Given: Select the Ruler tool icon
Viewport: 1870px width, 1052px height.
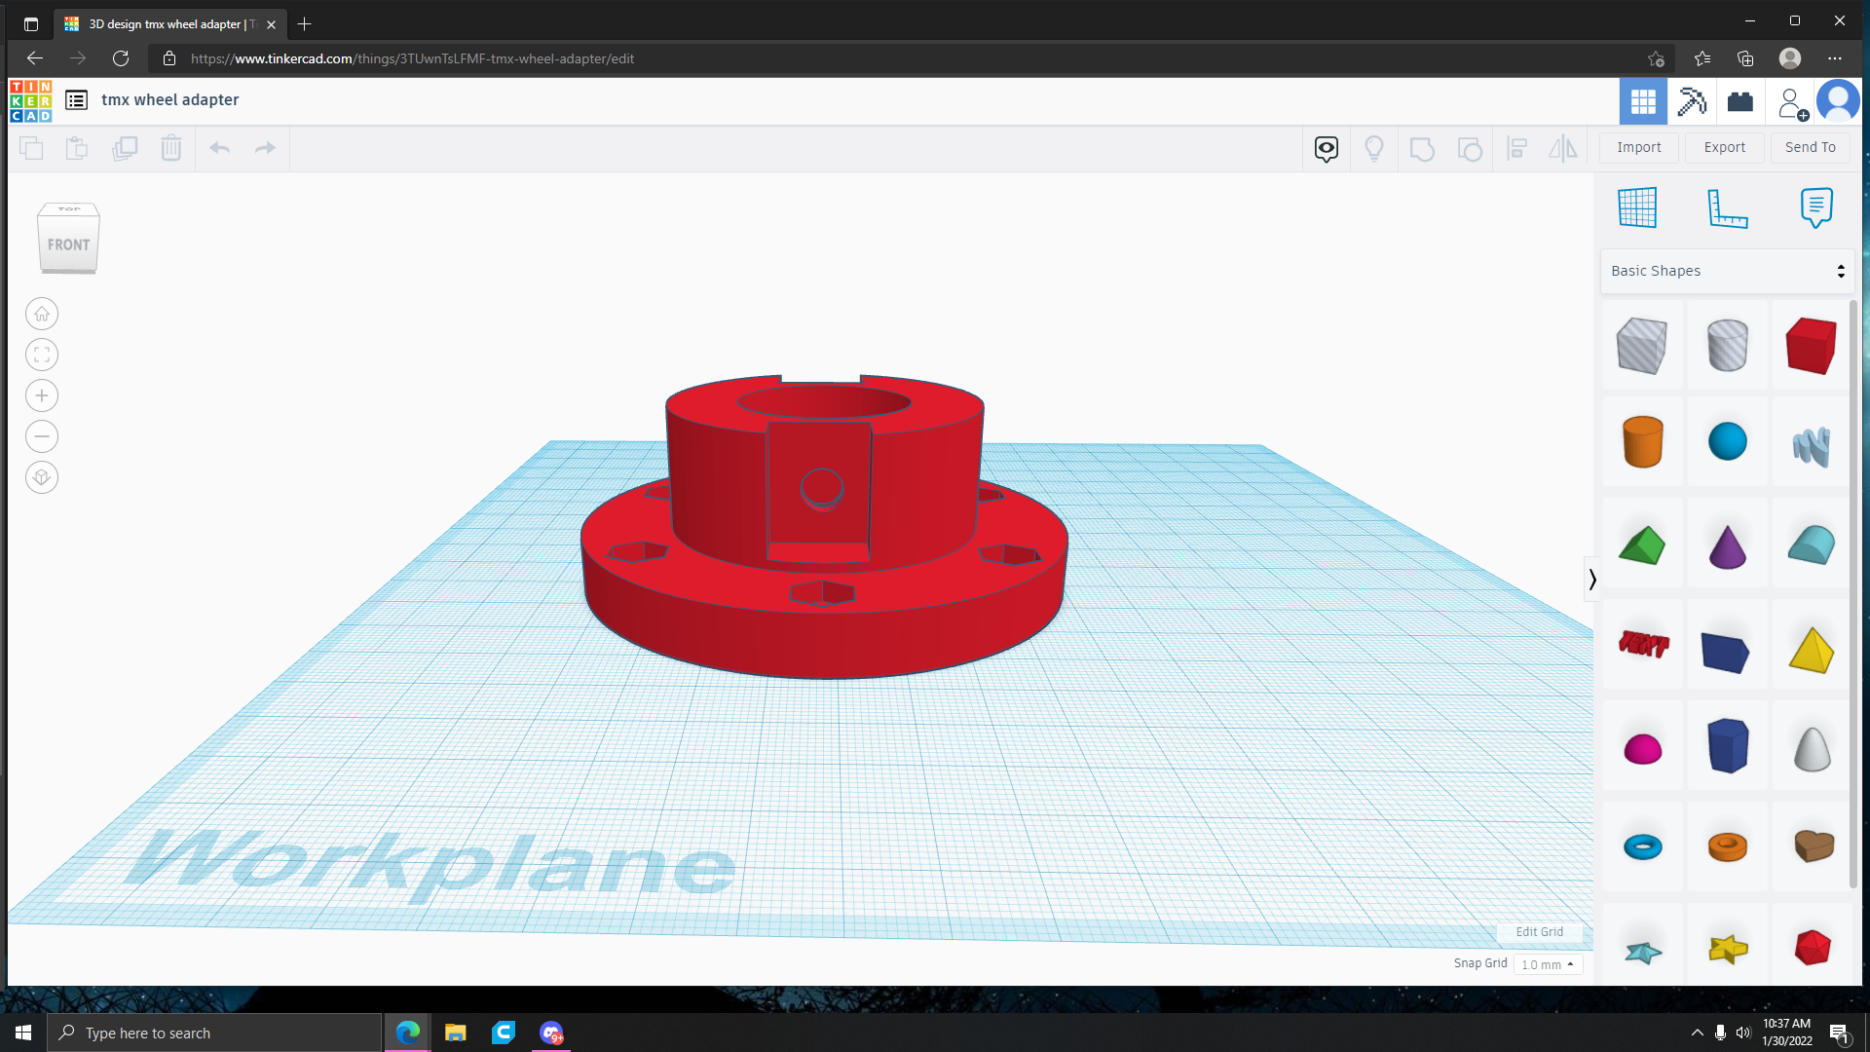Looking at the screenshot, I should click(1727, 207).
